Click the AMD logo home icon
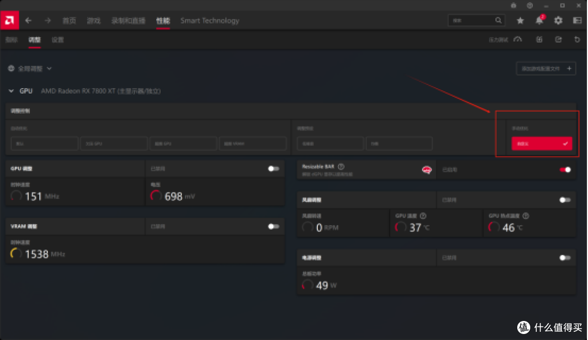 click(9, 20)
